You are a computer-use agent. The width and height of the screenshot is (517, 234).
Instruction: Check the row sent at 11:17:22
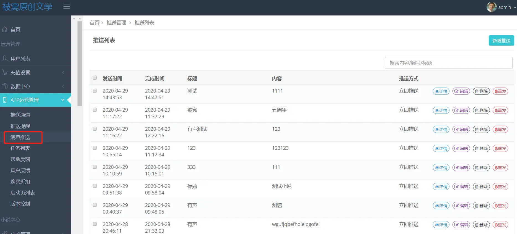coord(95,110)
